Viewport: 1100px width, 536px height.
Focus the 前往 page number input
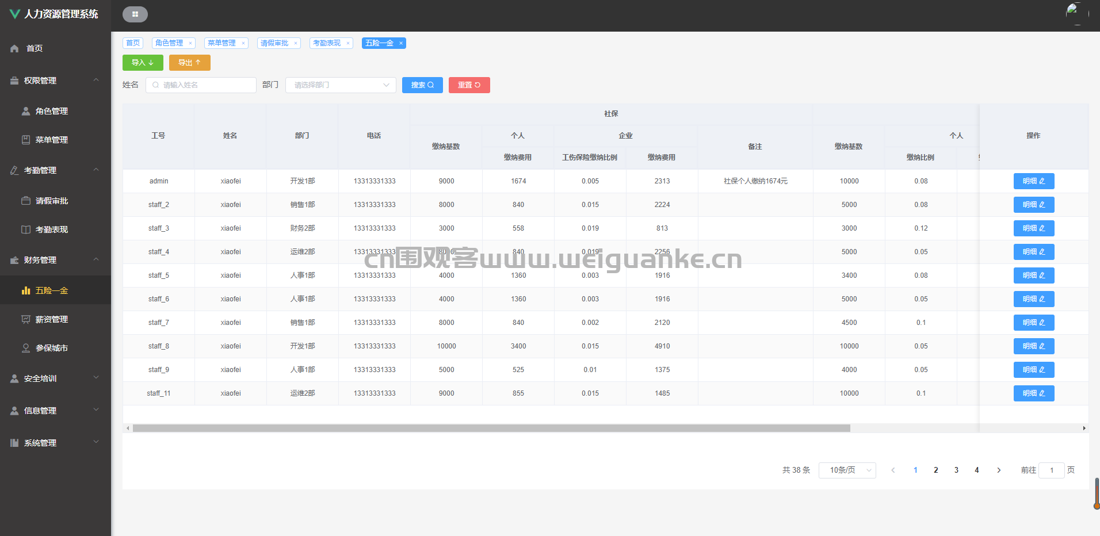coord(1052,470)
